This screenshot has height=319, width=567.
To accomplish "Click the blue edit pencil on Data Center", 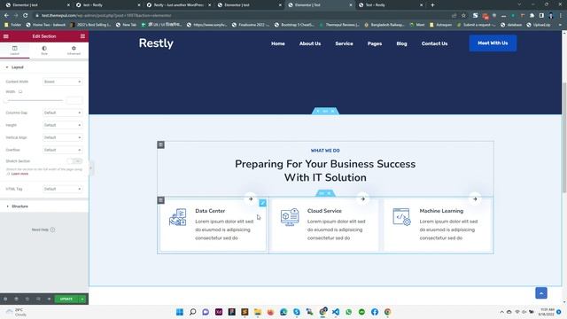I will 262,203.
